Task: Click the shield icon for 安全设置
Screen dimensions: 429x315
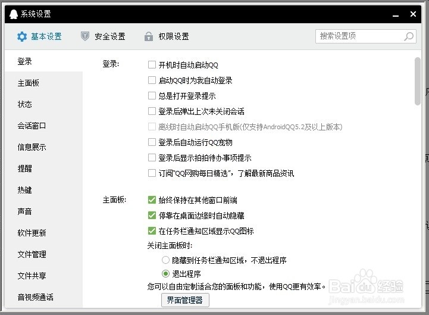Action: pyautogui.click(x=85, y=36)
